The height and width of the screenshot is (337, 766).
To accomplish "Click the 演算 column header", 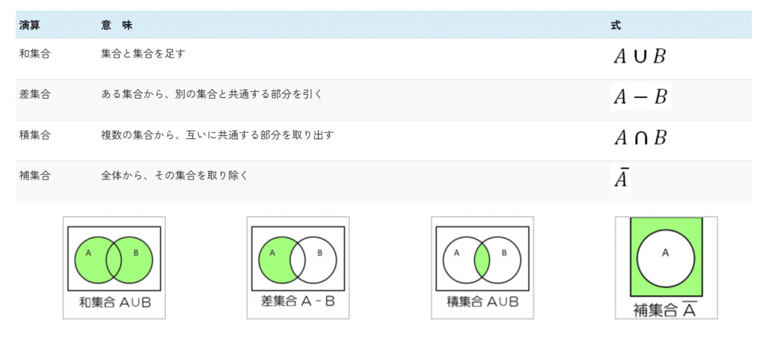I will [x=29, y=25].
